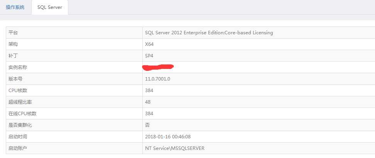Select the start time 2018-01-16 00:46:08
Image resolution: width=375 pixels, height=158 pixels.
pyautogui.click(x=168, y=137)
